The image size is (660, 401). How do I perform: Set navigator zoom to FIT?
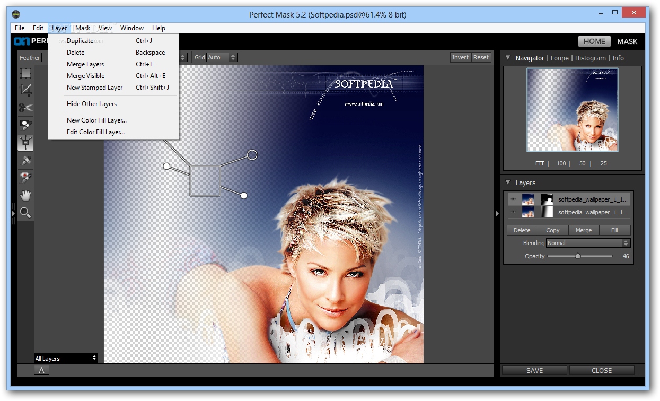(540, 163)
